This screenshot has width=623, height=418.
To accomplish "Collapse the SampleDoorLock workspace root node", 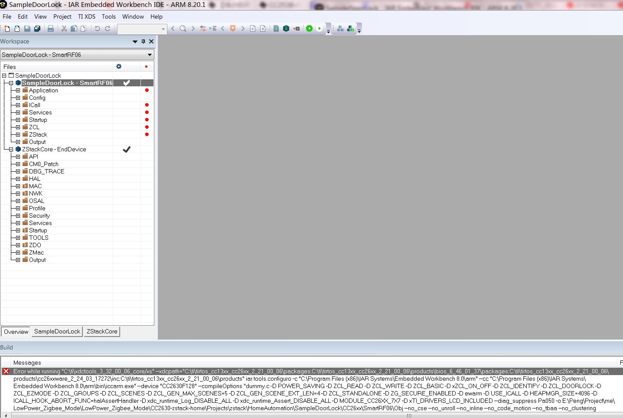I will [4, 75].
